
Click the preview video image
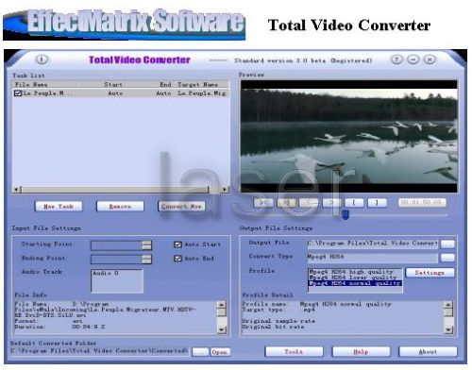pos(349,136)
